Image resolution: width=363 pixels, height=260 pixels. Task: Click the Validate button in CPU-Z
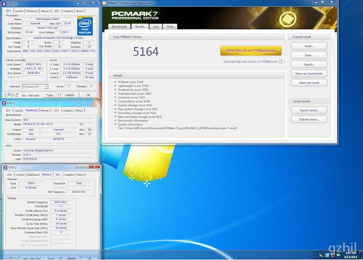[70, 95]
